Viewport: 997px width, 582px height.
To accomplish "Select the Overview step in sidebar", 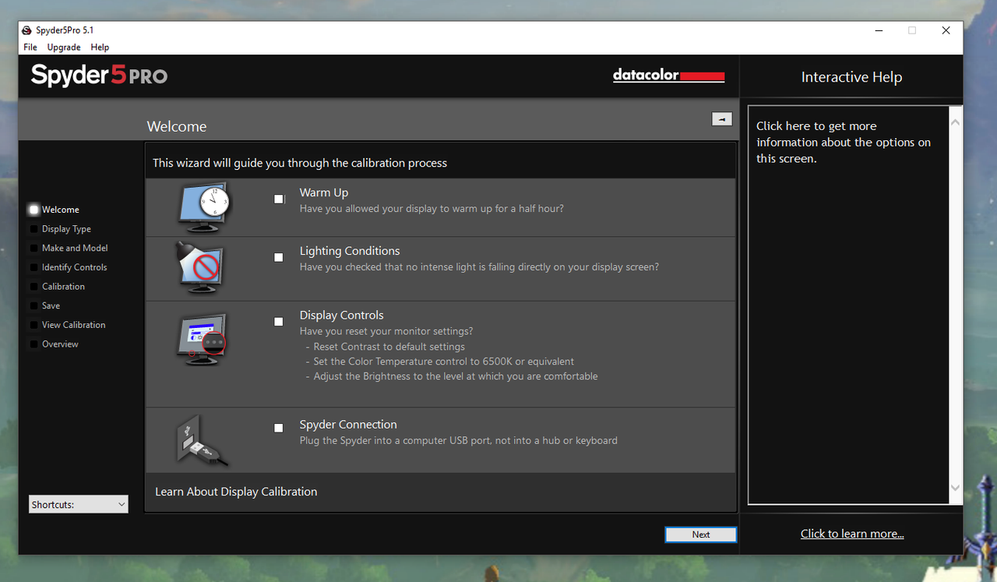I will (55, 344).
